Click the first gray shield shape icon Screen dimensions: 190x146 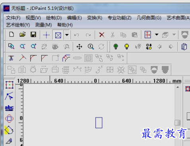154,70
